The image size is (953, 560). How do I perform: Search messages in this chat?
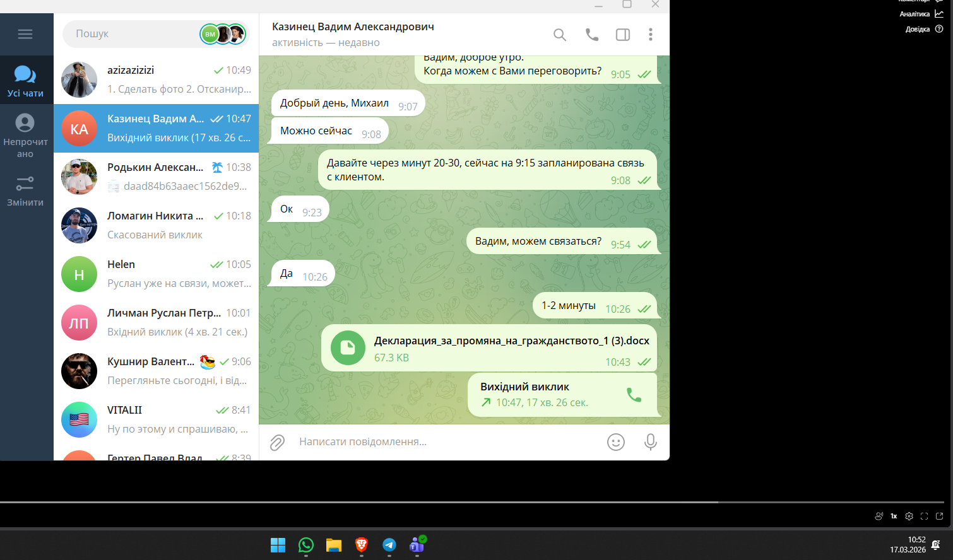pyautogui.click(x=560, y=35)
